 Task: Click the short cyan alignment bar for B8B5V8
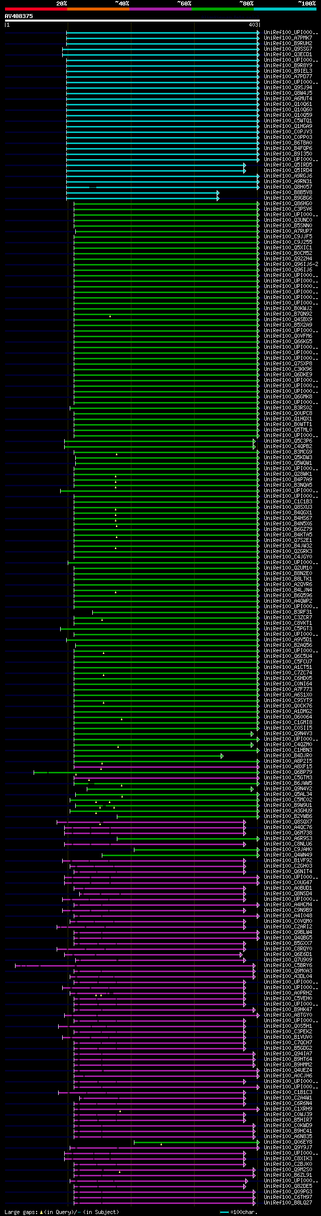coord(142,192)
